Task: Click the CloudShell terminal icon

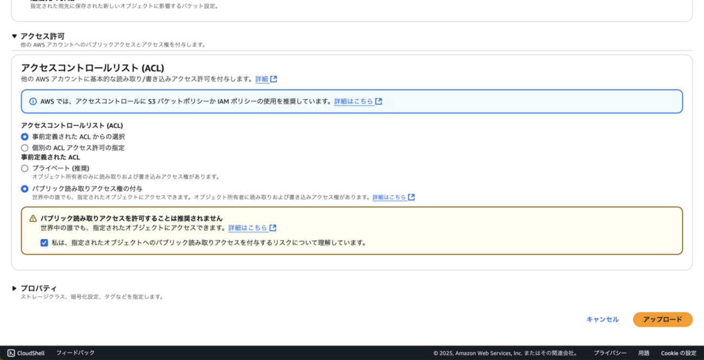Action: (x=11, y=353)
